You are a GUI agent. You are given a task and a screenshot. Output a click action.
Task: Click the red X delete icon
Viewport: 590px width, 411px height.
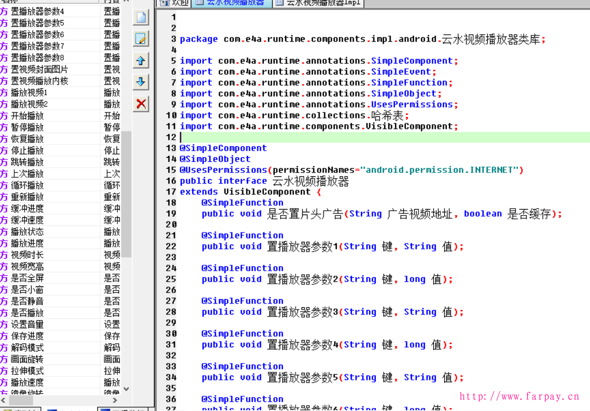tap(141, 104)
